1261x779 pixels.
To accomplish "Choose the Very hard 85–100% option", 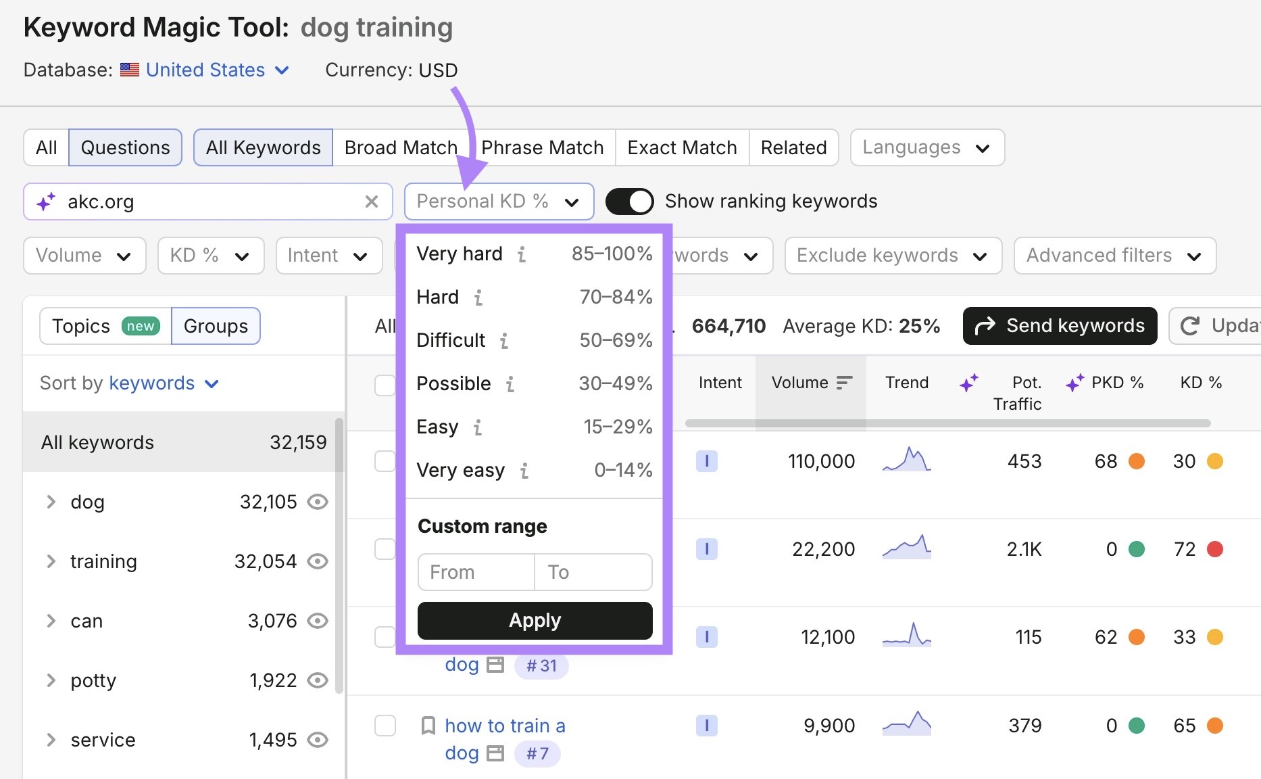I will pyautogui.click(x=535, y=254).
